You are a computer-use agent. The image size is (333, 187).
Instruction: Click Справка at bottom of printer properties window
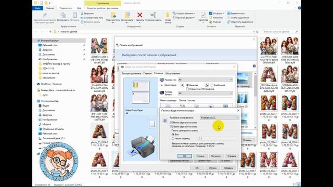click(x=228, y=168)
